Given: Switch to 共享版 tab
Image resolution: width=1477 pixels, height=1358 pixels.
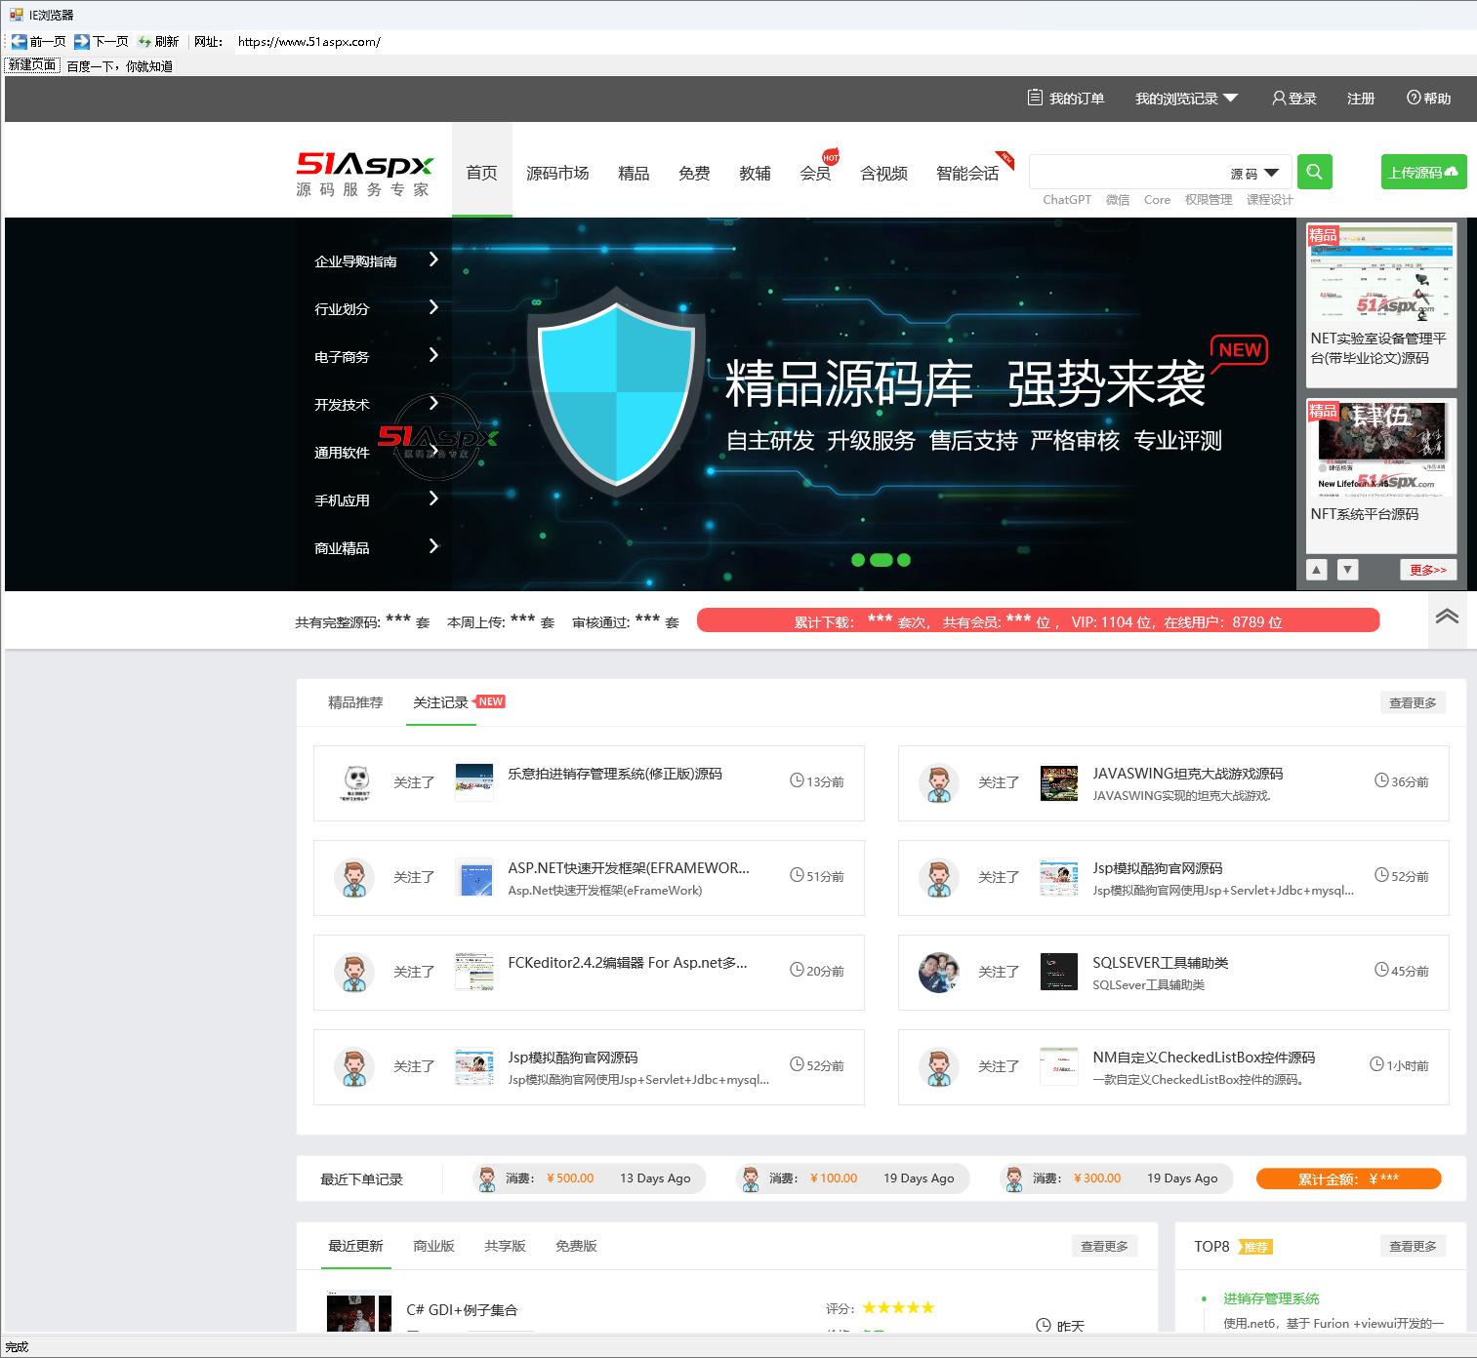Looking at the screenshot, I should pos(505,1246).
